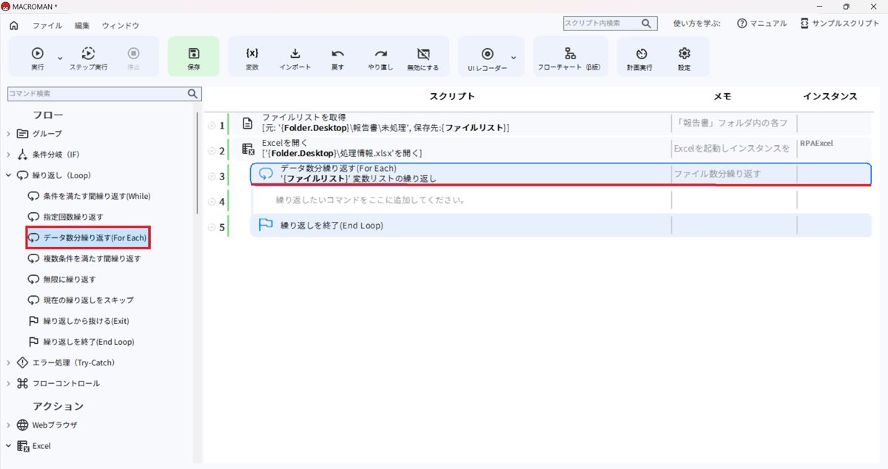This screenshot has height=469, width=888.
Task: Click the コマンド検索 search field
Action: point(96,94)
